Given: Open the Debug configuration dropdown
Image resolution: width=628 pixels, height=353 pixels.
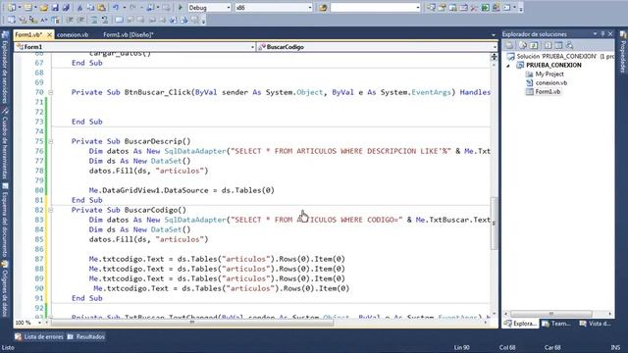Looking at the screenshot, I should click(229, 8).
